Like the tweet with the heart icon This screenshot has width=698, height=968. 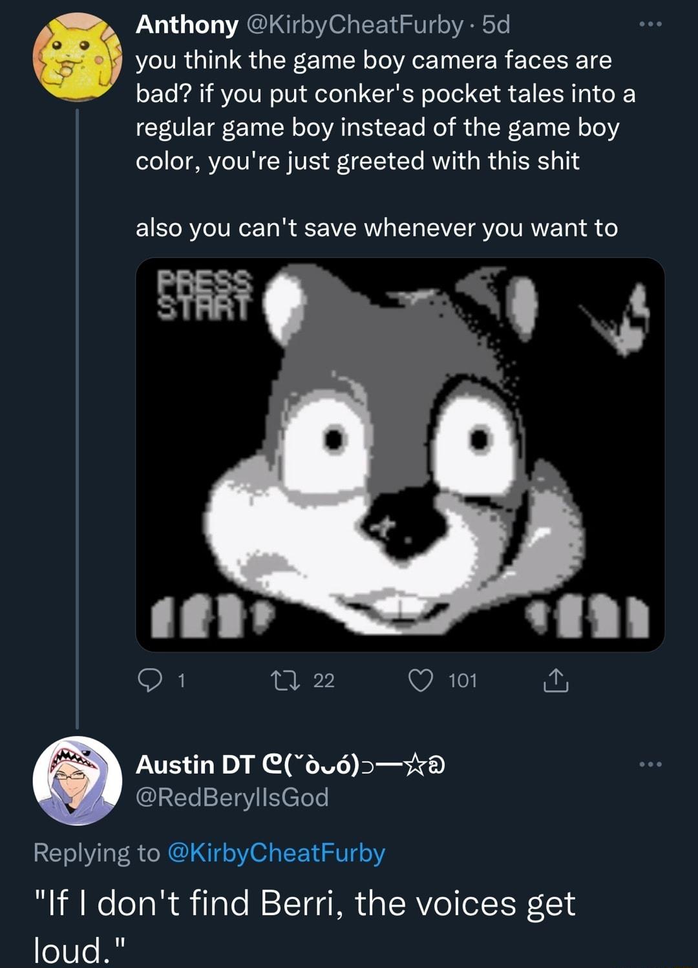421,681
